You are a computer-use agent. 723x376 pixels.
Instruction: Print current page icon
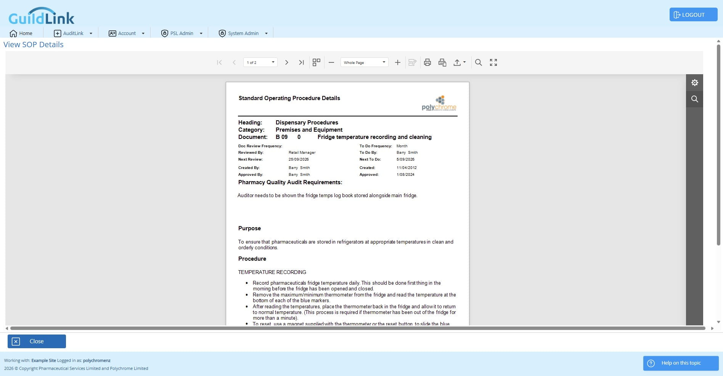pos(442,62)
